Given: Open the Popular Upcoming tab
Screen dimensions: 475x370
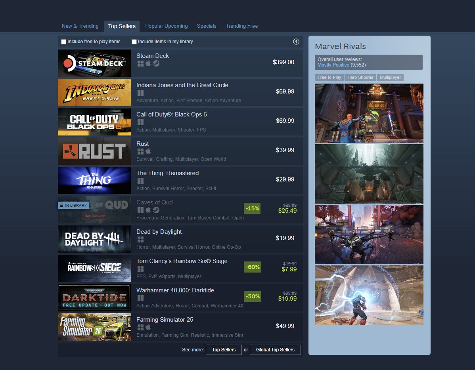Looking at the screenshot, I should (166, 26).
